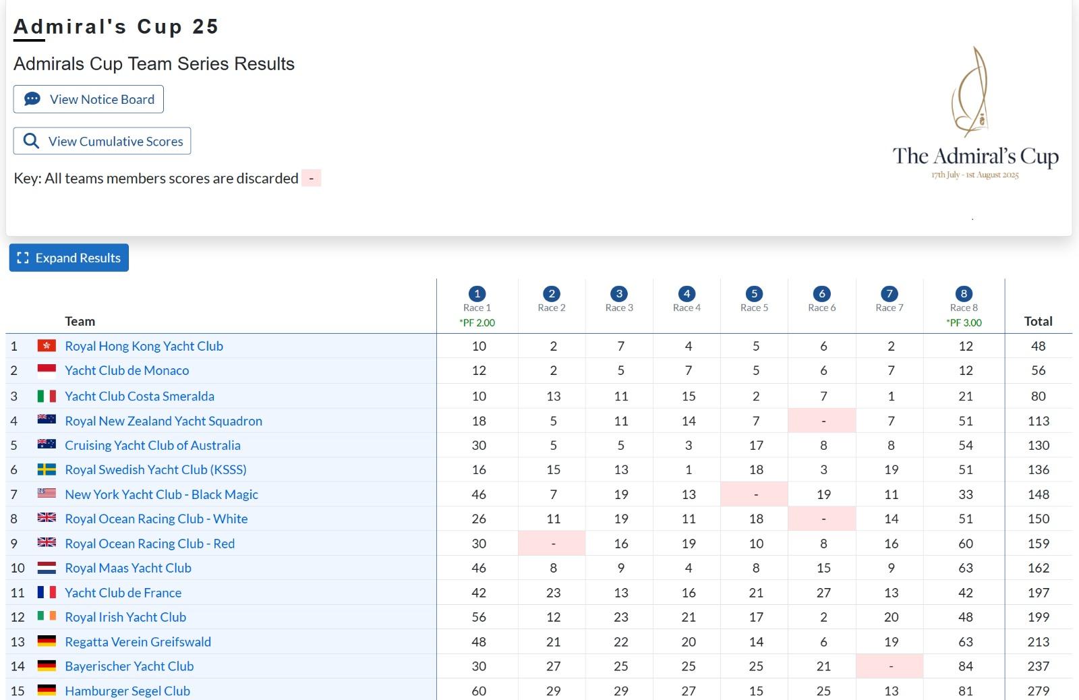The height and width of the screenshot is (700, 1079).
Task: Click the US flag by New York Yacht Club
Action: coord(47,493)
